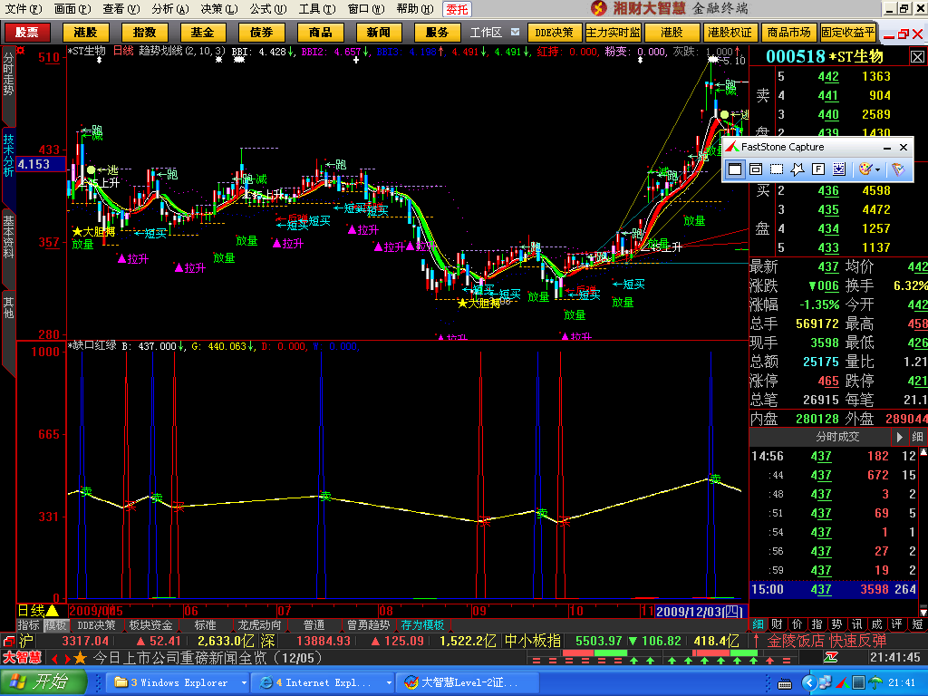928x696 pixels.
Task: Click the 新闻 toolbar button
Action: 379,33
